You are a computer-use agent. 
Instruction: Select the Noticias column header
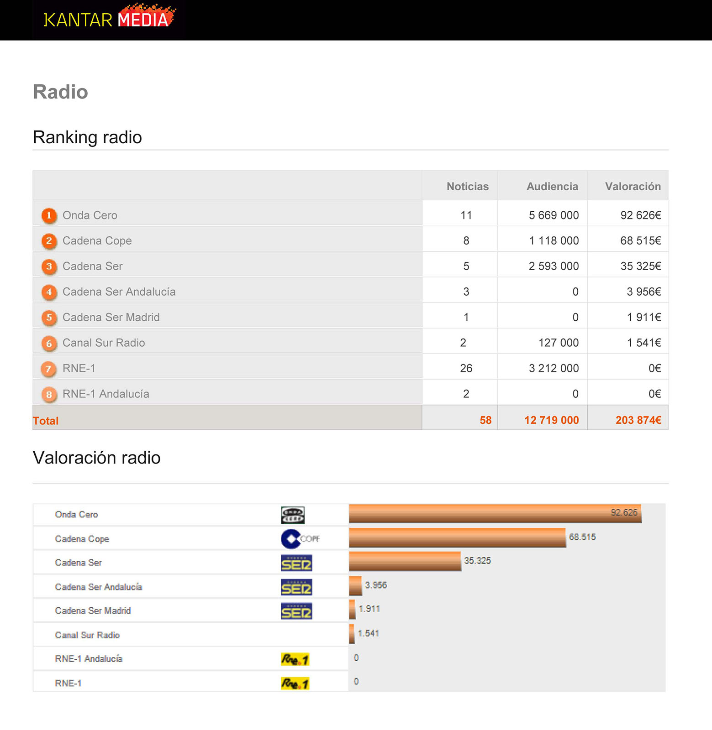coord(467,187)
